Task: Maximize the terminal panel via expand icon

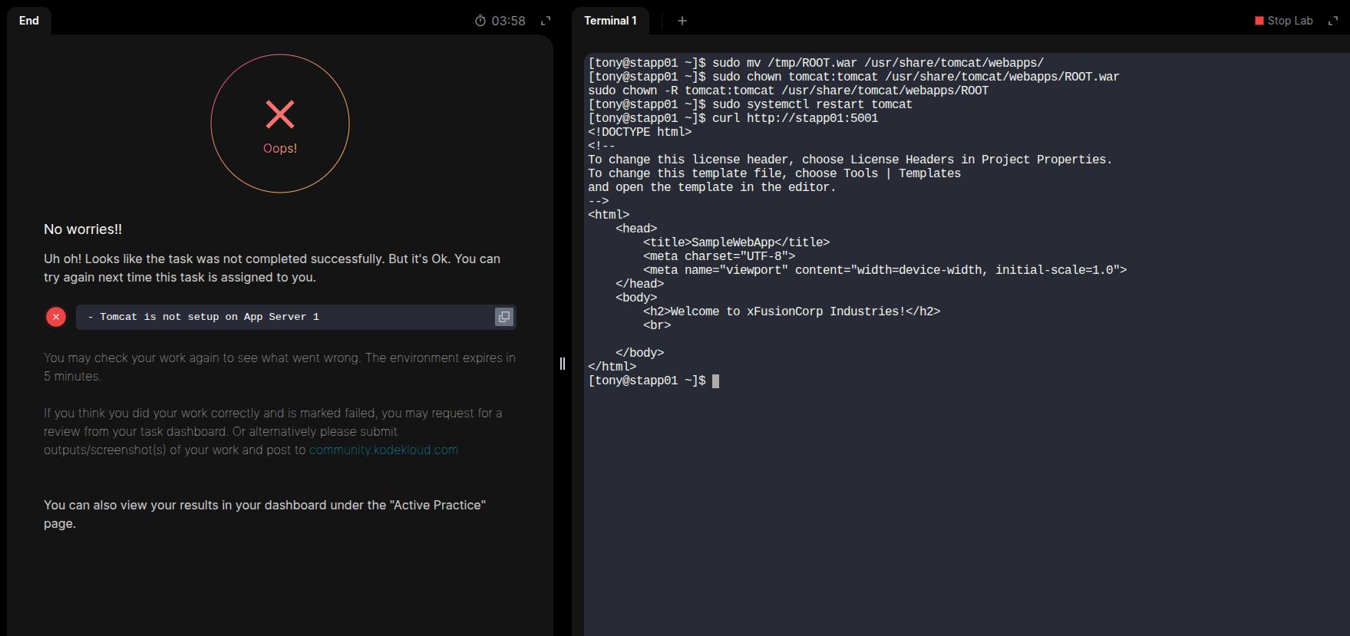Action: [1333, 21]
